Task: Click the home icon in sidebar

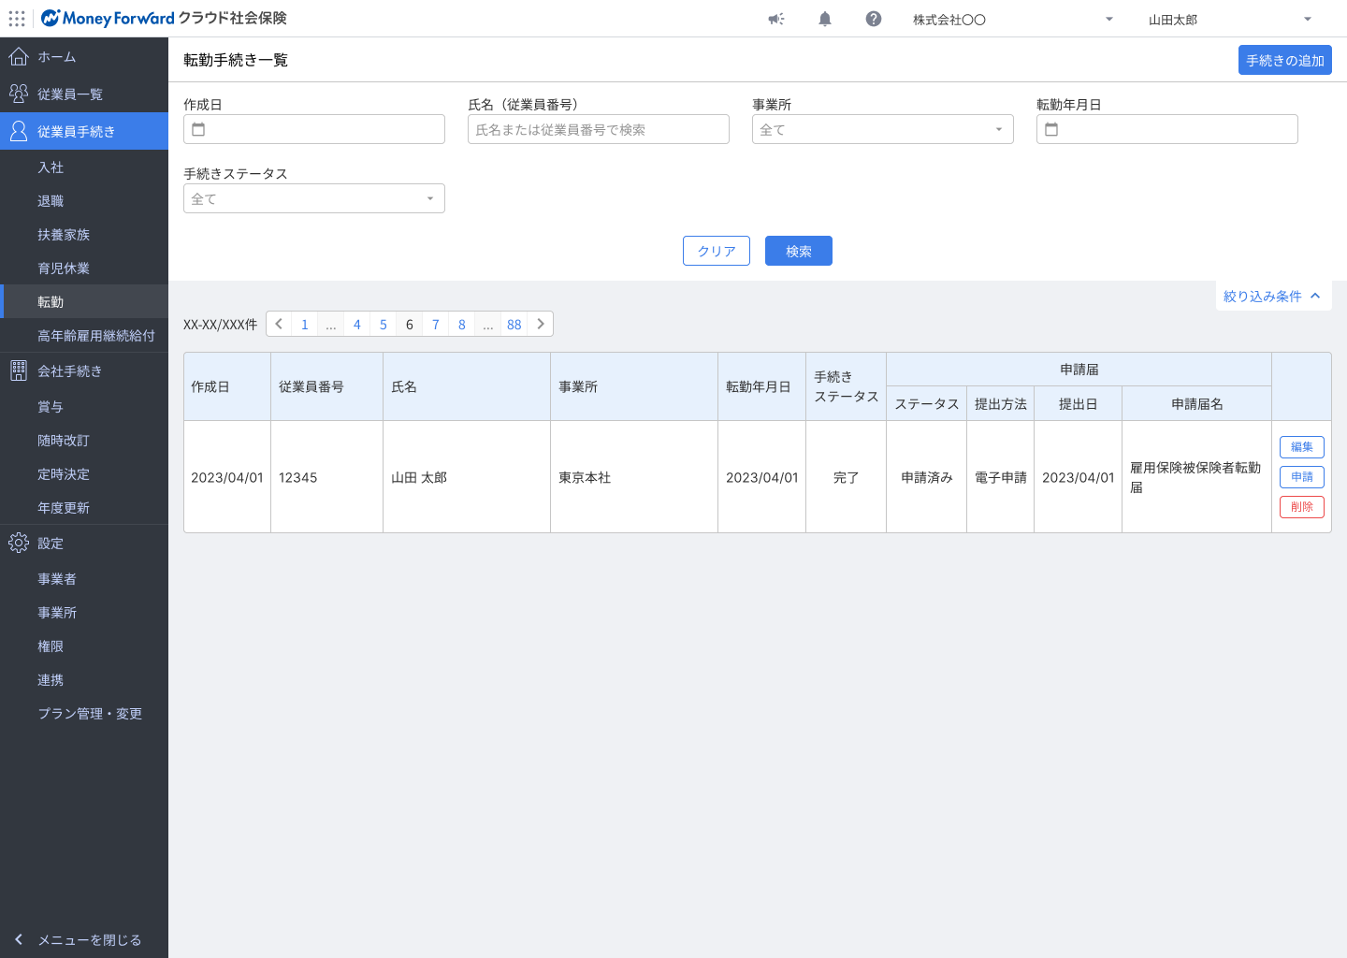Action: coord(19,57)
